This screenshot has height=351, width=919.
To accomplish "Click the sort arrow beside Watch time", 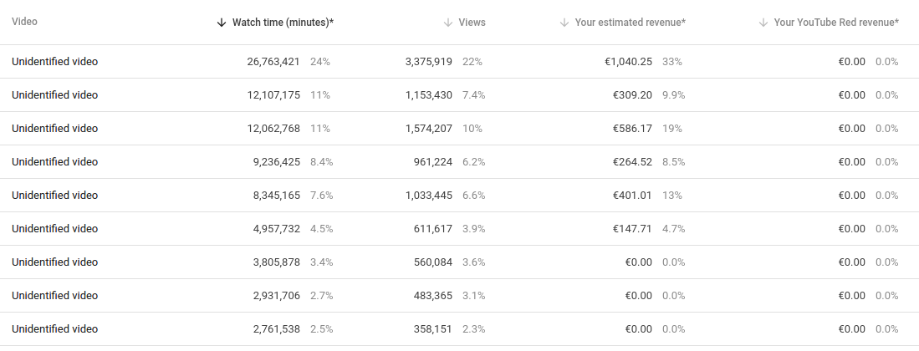I will pyautogui.click(x=222, y=23).
